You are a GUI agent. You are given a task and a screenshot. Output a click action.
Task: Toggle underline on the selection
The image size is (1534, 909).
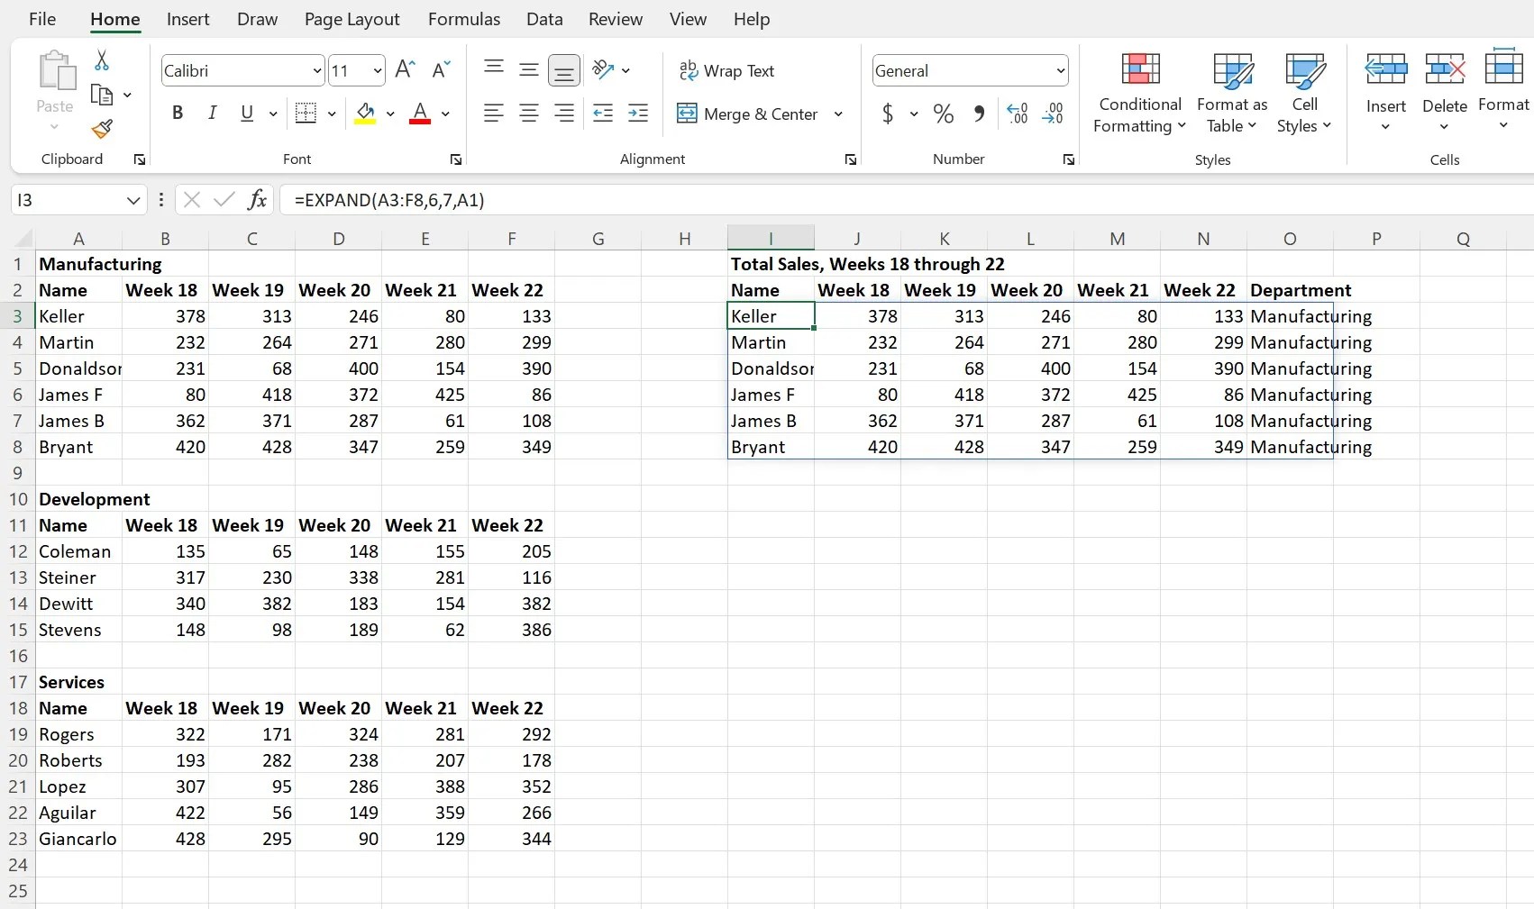click(x=247, y=113)
